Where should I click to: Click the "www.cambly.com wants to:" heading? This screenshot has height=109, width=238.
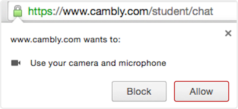65,40
